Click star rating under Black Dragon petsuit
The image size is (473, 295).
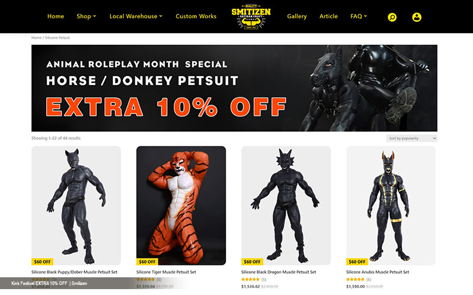click(x=250, y=279)
